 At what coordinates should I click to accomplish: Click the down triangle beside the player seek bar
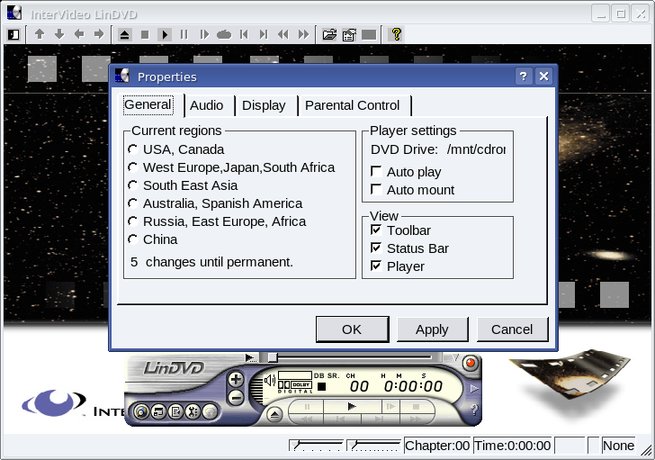click(455, 357)
